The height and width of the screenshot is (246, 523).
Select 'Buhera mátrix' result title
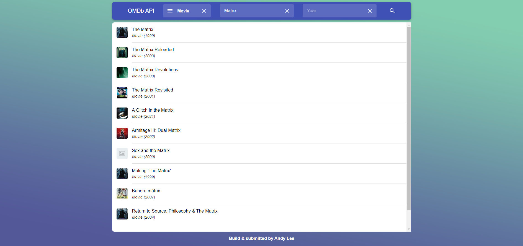click(x=146, y=191)
